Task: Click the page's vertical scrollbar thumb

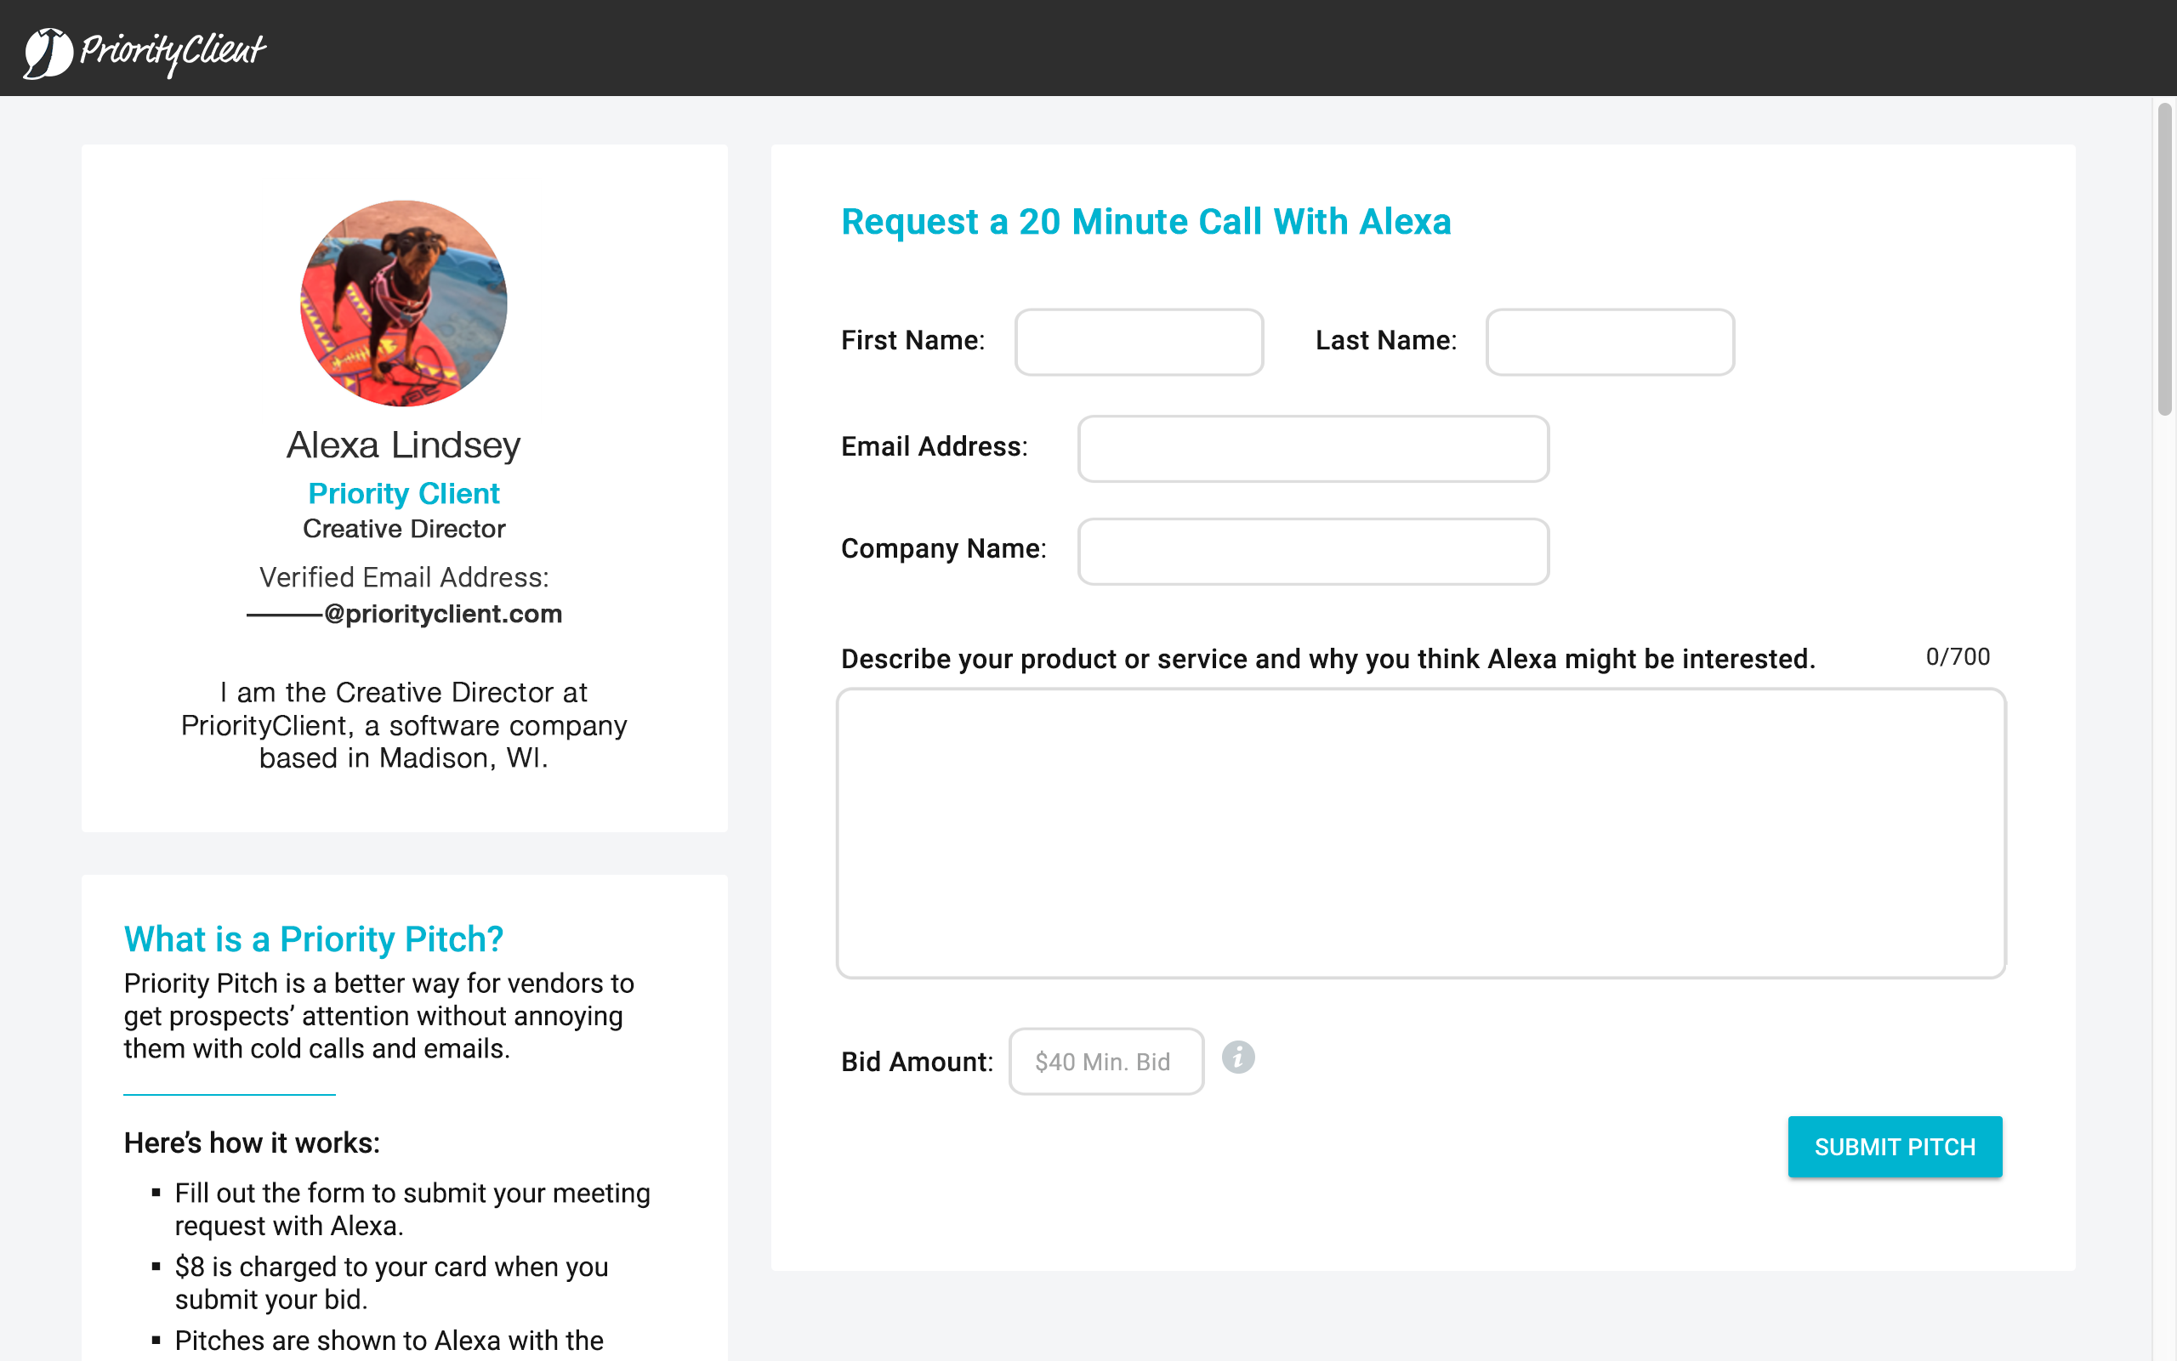Action: [x=2164, y=261]
